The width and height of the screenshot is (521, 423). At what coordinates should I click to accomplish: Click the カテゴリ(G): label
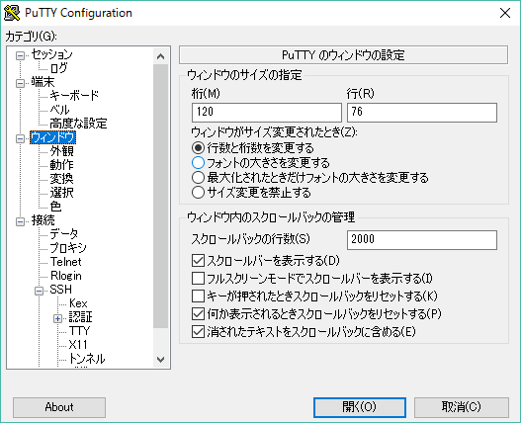(x=32, y=37)
